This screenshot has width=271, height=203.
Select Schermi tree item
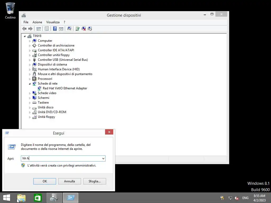click(x=44, y=98)
